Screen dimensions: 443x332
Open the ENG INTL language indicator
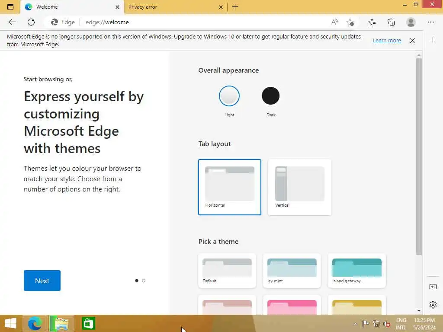tap(401, 324)
